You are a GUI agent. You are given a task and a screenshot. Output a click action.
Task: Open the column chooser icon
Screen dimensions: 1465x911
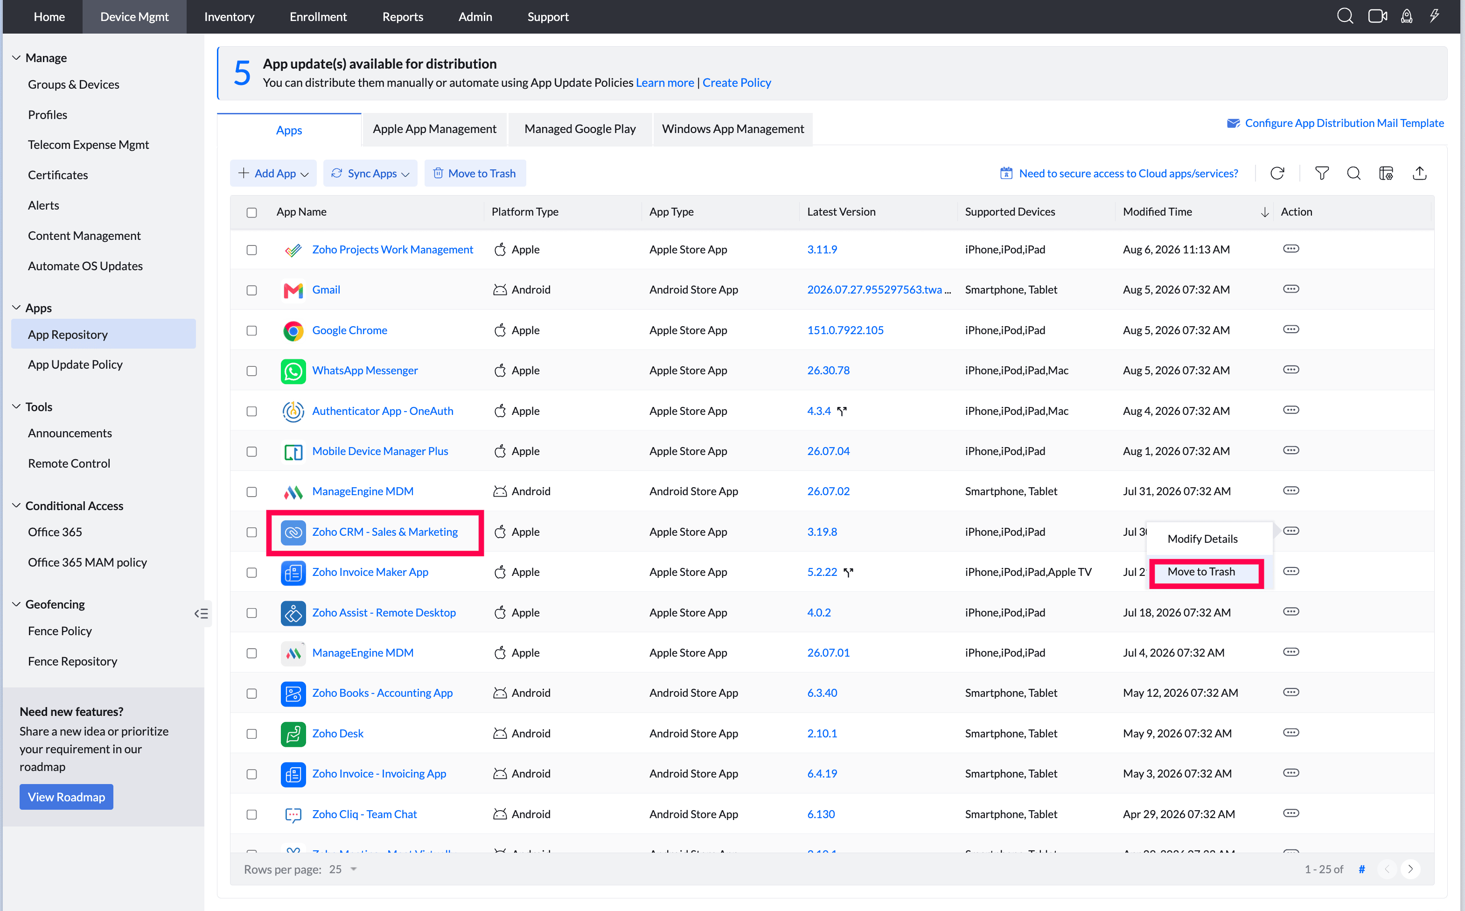pyautogui.click(x=1386, y=174)
